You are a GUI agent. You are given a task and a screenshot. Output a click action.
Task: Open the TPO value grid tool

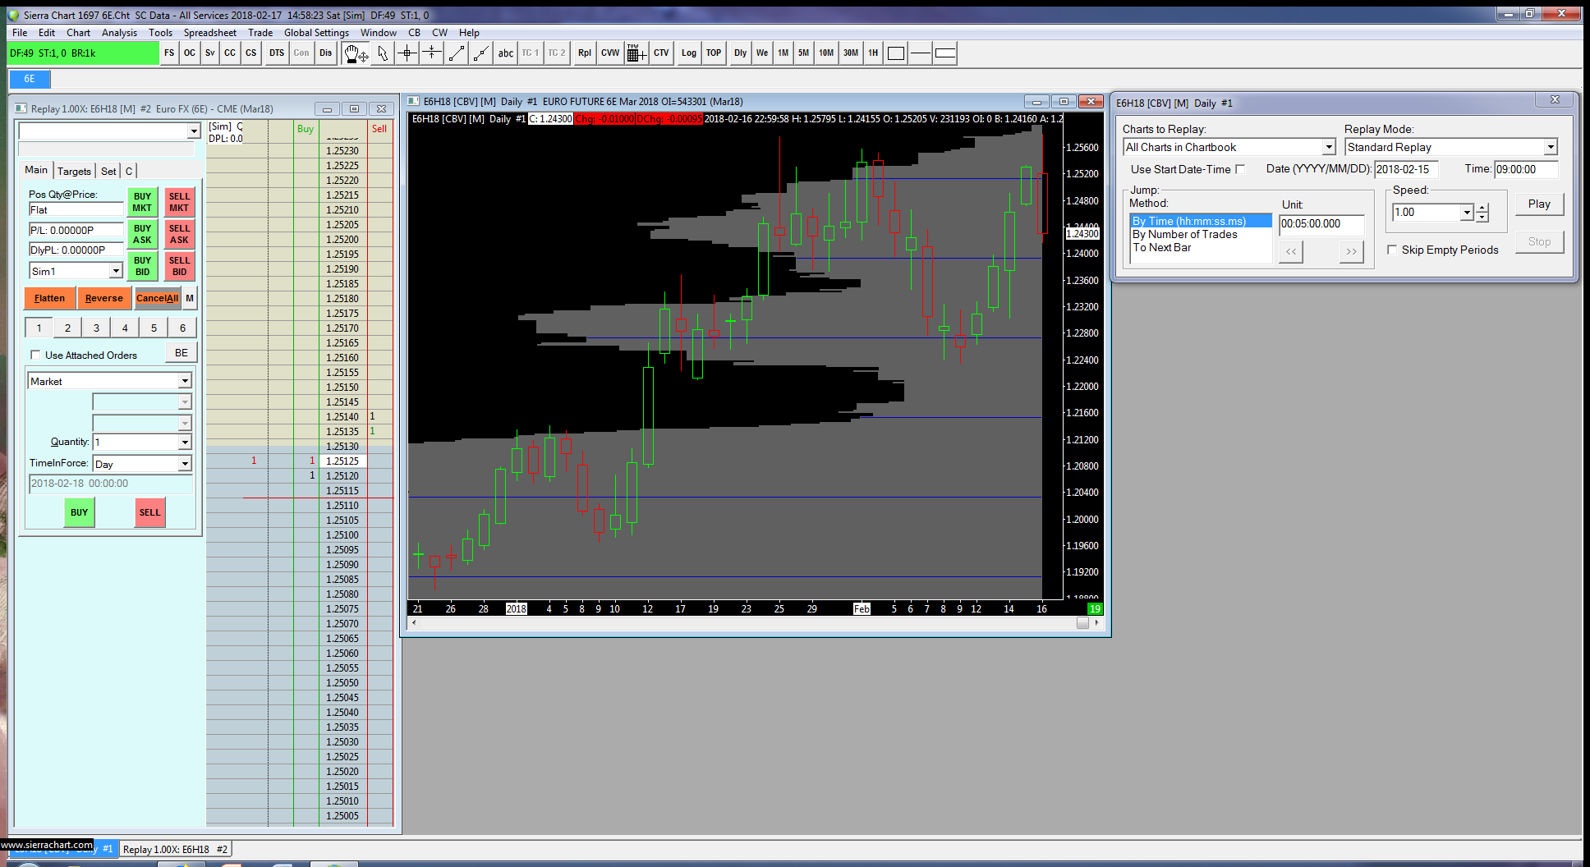click(x=636, y=53)
